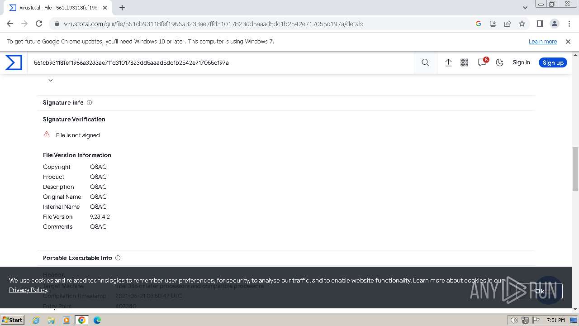The height and width of the screenshot is (326, 579).
Task: Go forward in browser history
Action: coord(24,24)
